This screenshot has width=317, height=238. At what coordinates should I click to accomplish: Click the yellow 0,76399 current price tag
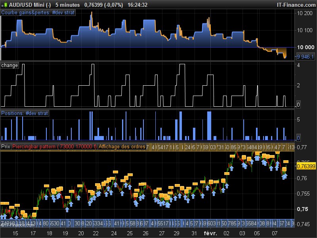pyautogui.click(x=306, y=166)
